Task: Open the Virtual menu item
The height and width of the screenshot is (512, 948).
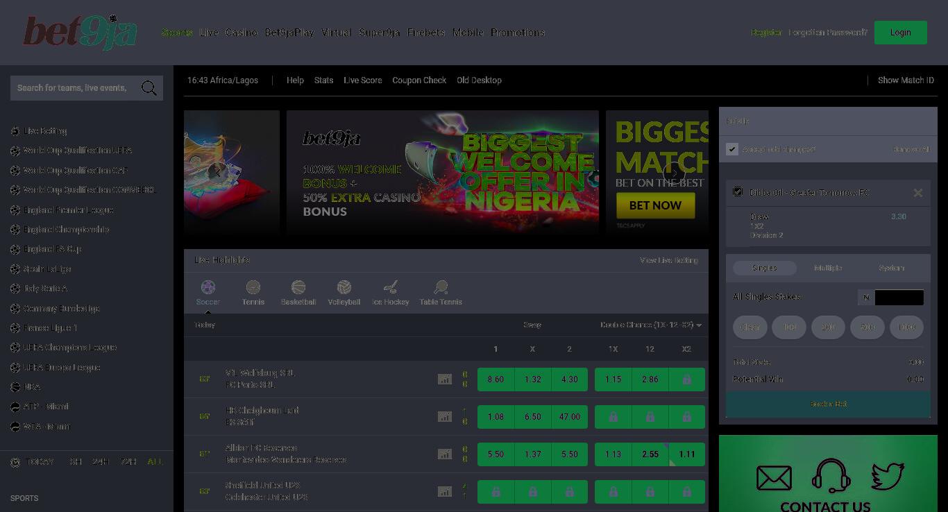Action: click(x=337, y=33)
